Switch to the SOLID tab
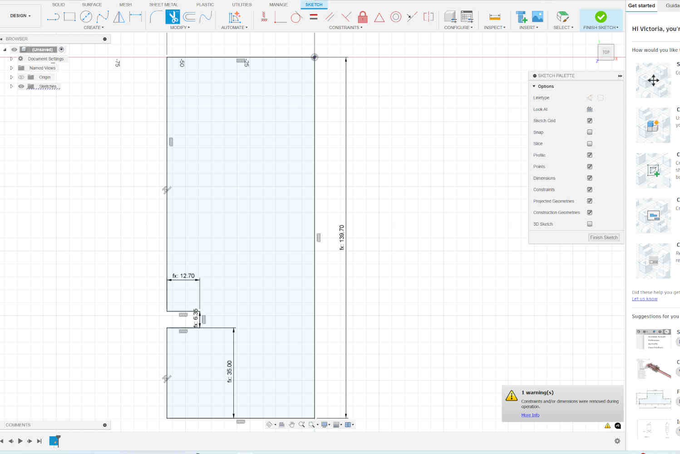 coord(58,5)
